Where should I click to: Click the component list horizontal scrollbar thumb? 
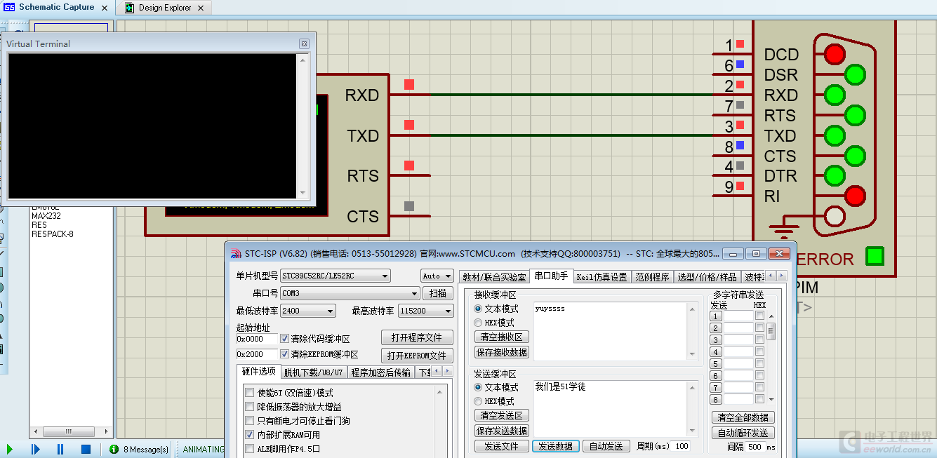(69, 431)
